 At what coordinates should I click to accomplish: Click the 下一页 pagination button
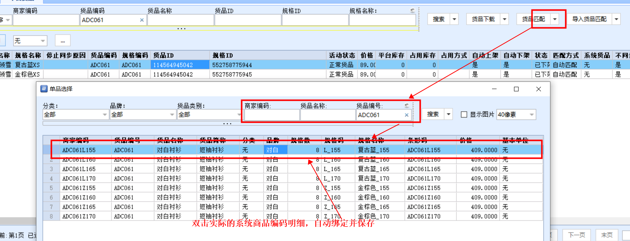576,235
